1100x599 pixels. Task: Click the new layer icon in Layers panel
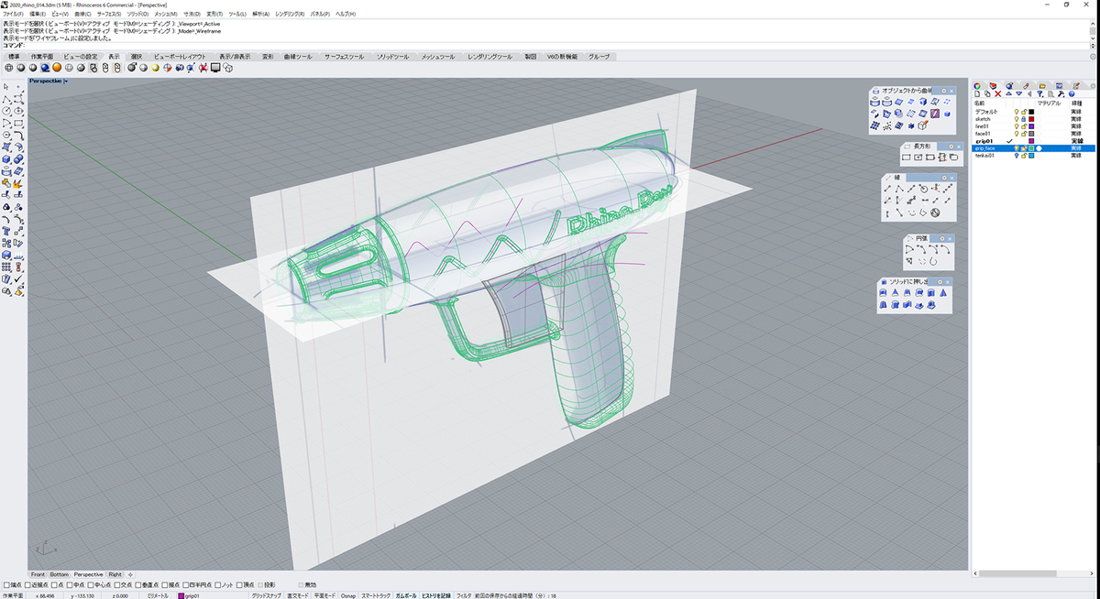tap(977, 93)
